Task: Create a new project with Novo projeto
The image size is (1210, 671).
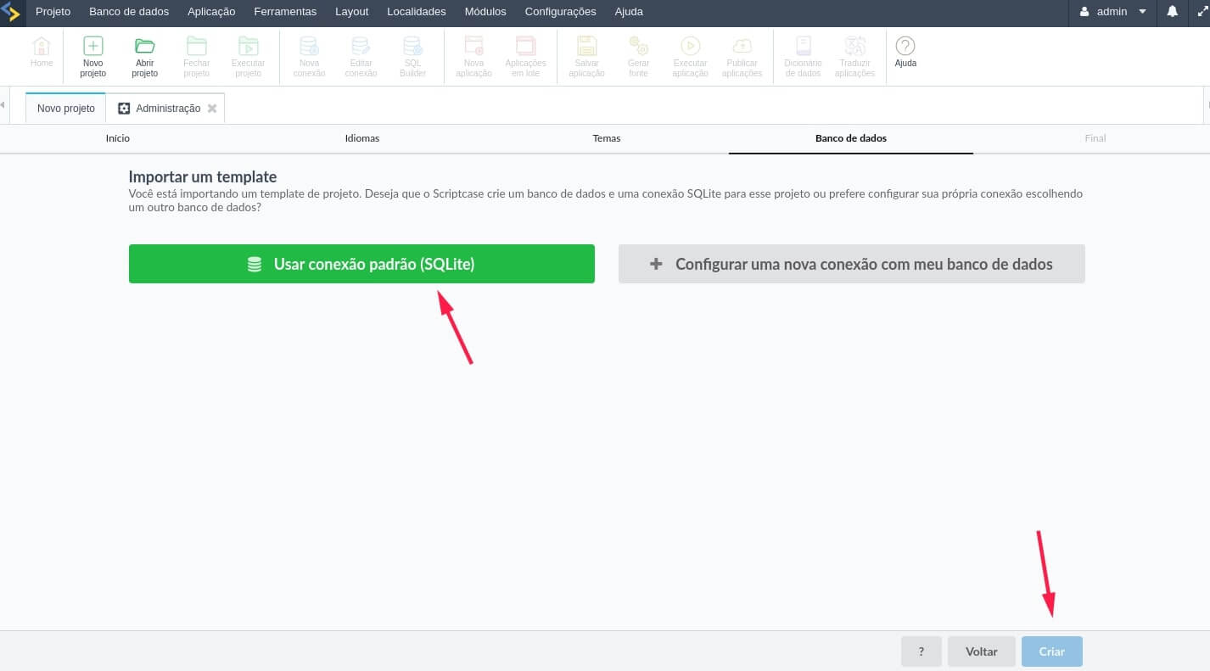Action: [x=93, y=57]
